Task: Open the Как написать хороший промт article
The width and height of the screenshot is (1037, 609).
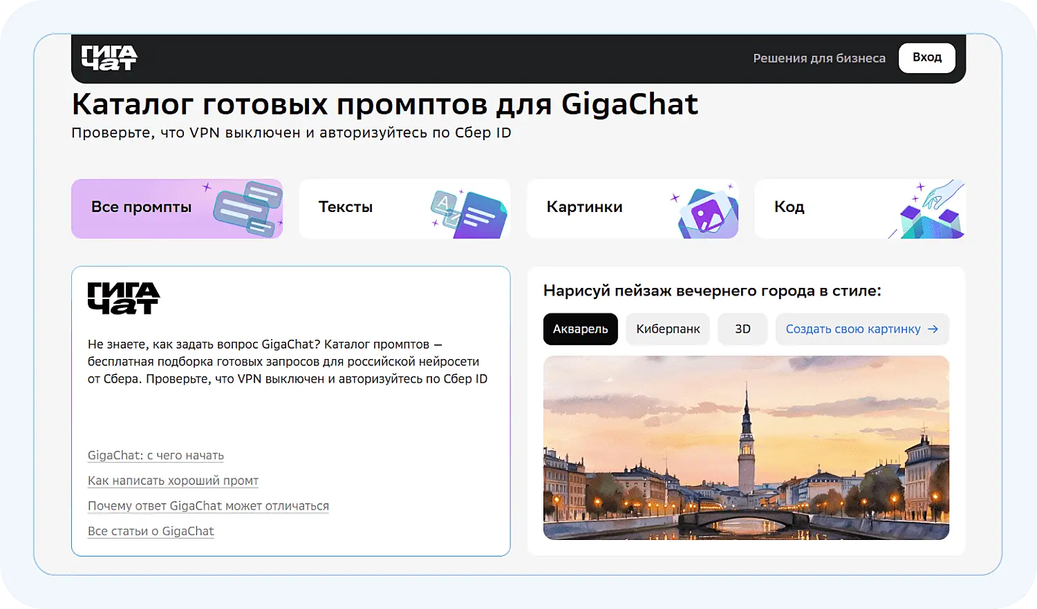Action: coord(173,481)
